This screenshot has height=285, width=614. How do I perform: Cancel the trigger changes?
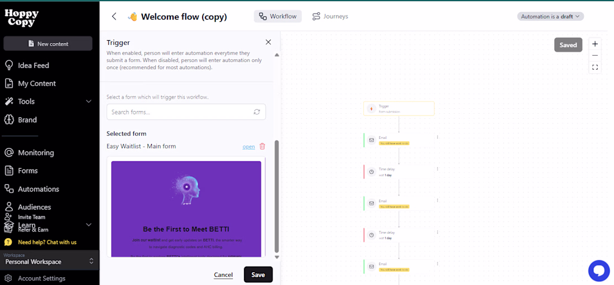coord(223,275)
